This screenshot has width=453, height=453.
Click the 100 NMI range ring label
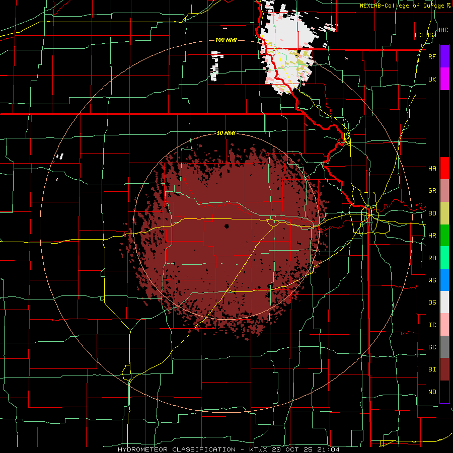[226, 40]
